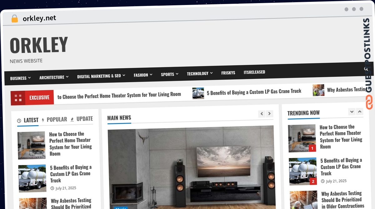Expand the Business menu chevron
The height and width of the screenshot is (209, 375).
click(29, 78)
